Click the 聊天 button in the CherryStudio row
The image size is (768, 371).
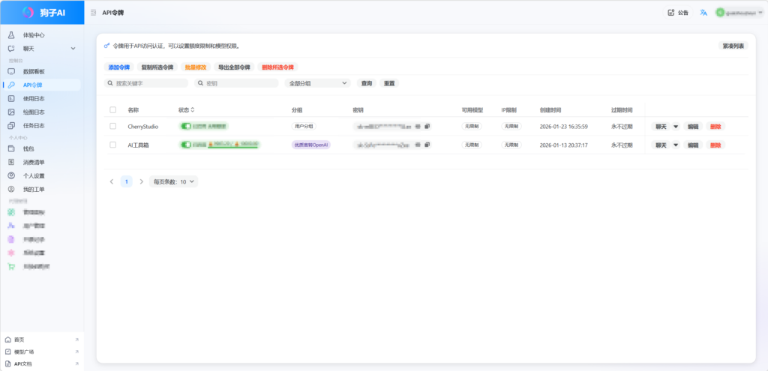point(661,126)
